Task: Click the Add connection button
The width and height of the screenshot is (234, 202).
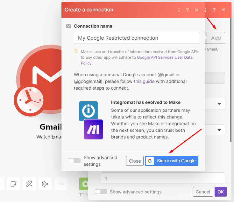Action: 216,38
